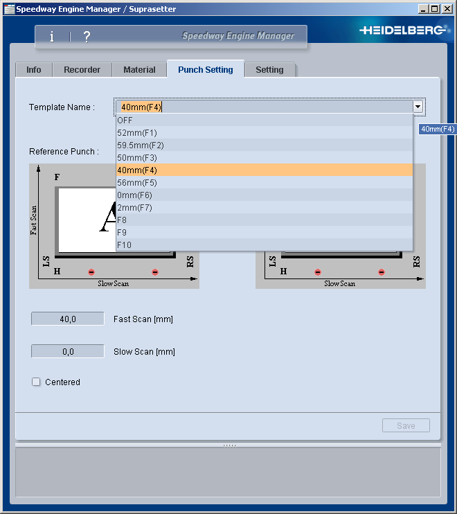The image size is (457, 514).
Task: Open the help question mark icon
Action: 87,36
